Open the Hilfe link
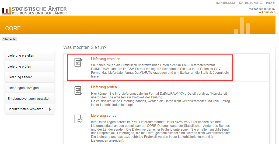This screenshot has height=144, width=279. [270, 3]
